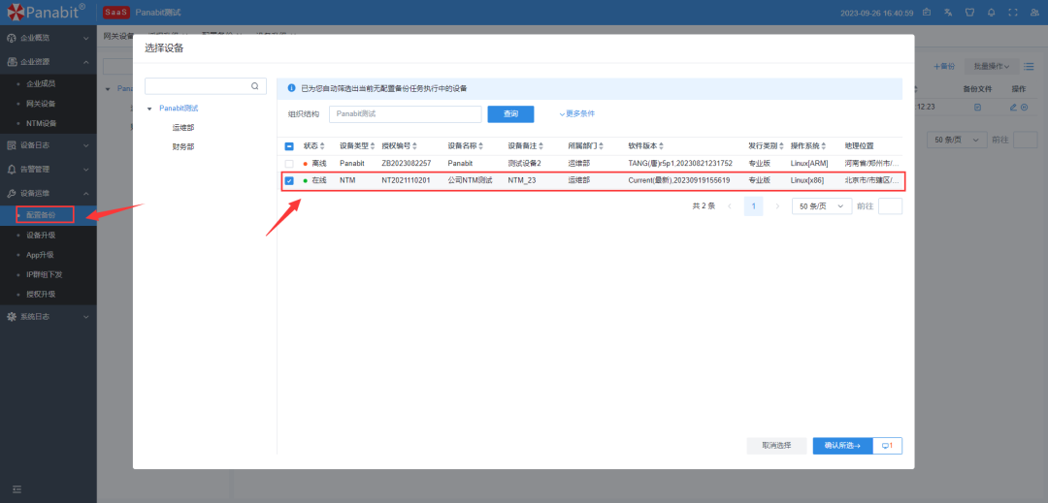Open NTM设备 menu item
Viewport: 1048px width, 503px height.
pos(42,123)
